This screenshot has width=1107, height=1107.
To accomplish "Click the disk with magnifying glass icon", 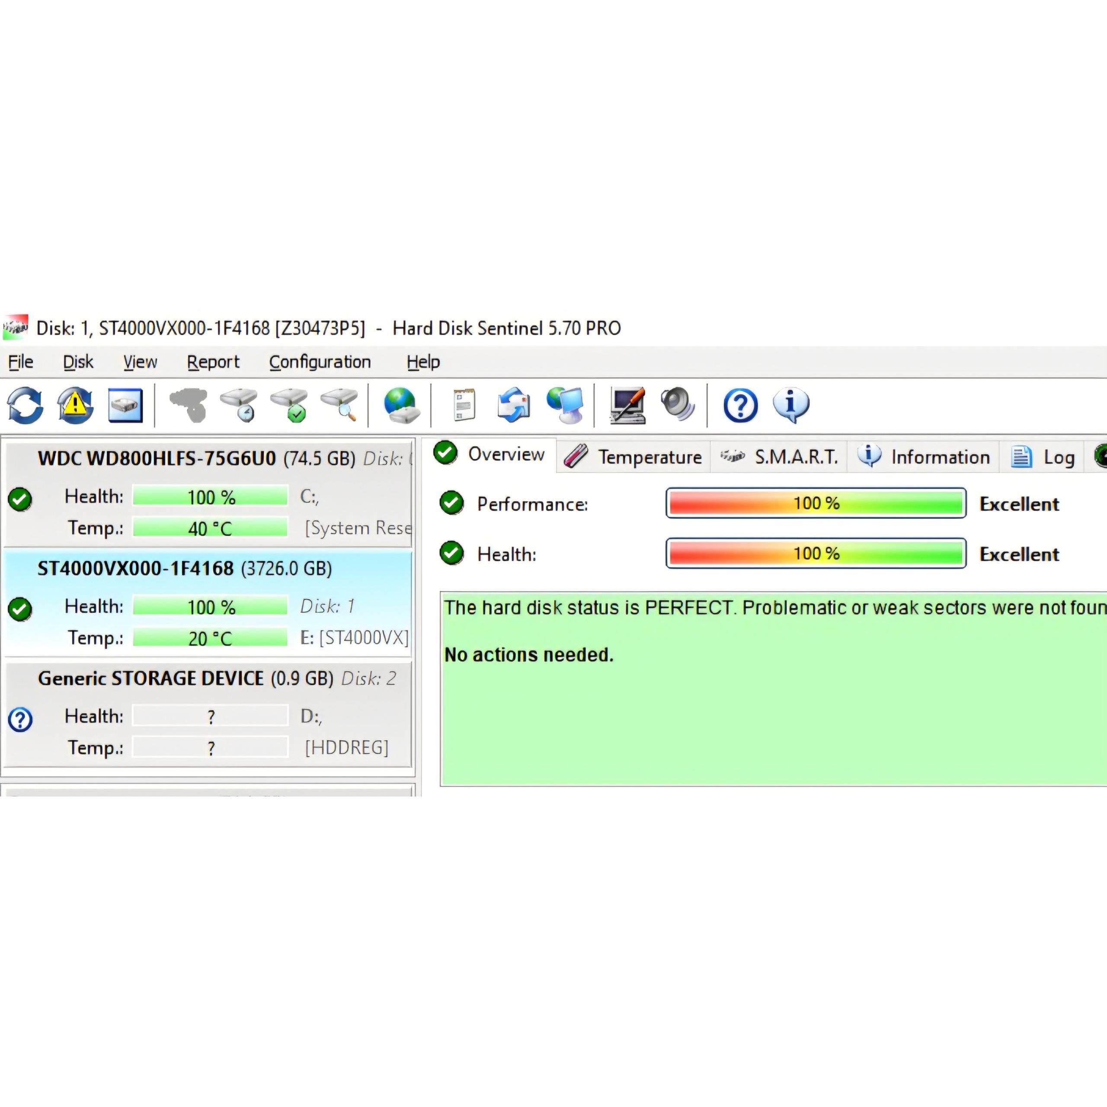I will pos(340,405).
